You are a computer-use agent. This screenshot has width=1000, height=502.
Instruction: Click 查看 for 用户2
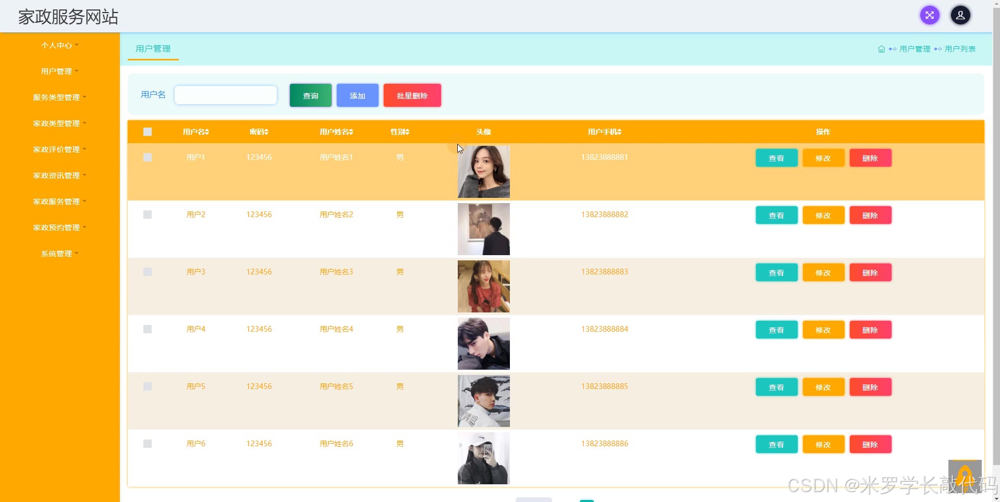[776, 215]
